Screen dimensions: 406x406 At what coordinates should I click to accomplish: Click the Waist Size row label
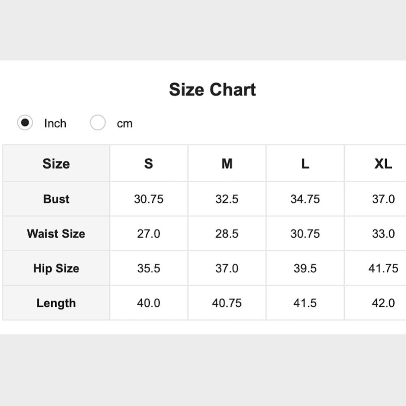[x=56, y=234]
